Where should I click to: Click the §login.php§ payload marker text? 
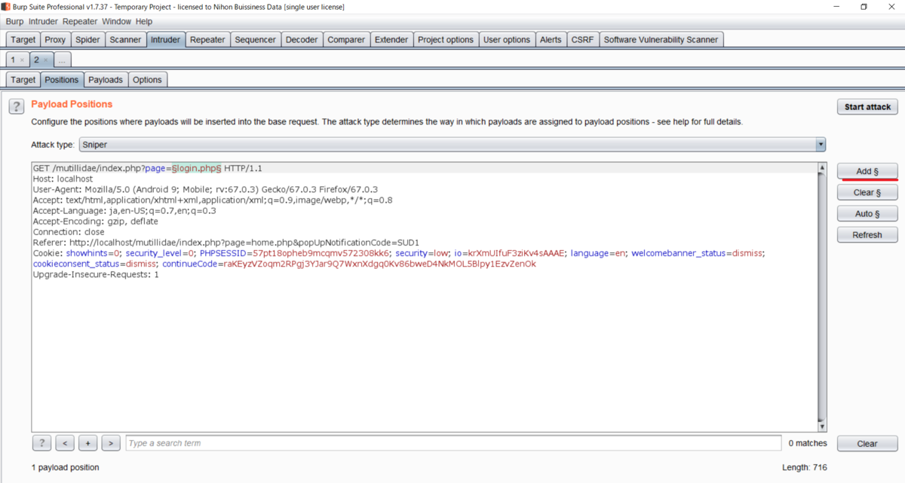(x=196, y=168)
